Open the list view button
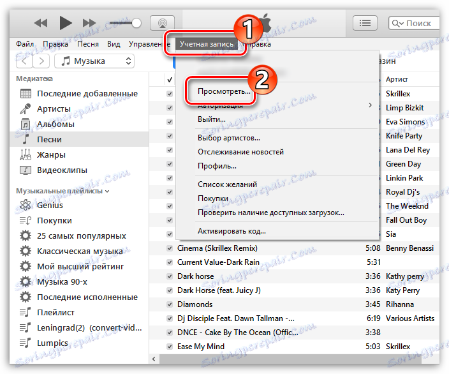The width and height of the screenshot is (449, 374). click(x=365, y=23)
